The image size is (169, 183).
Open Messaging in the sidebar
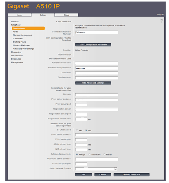pos(16,52)
